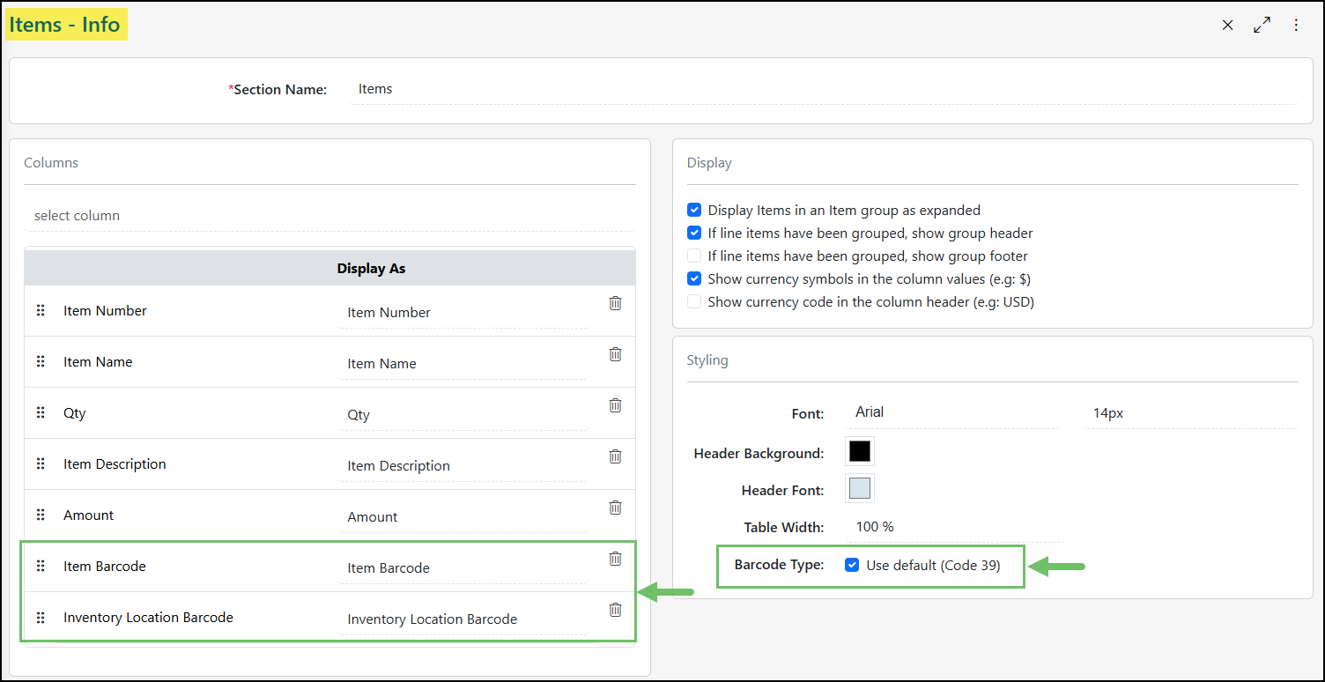Screen dimensions: 1325x682
Task: Open the Arial font dropdown
Action: pyautogui.click(x=954, y=412)
